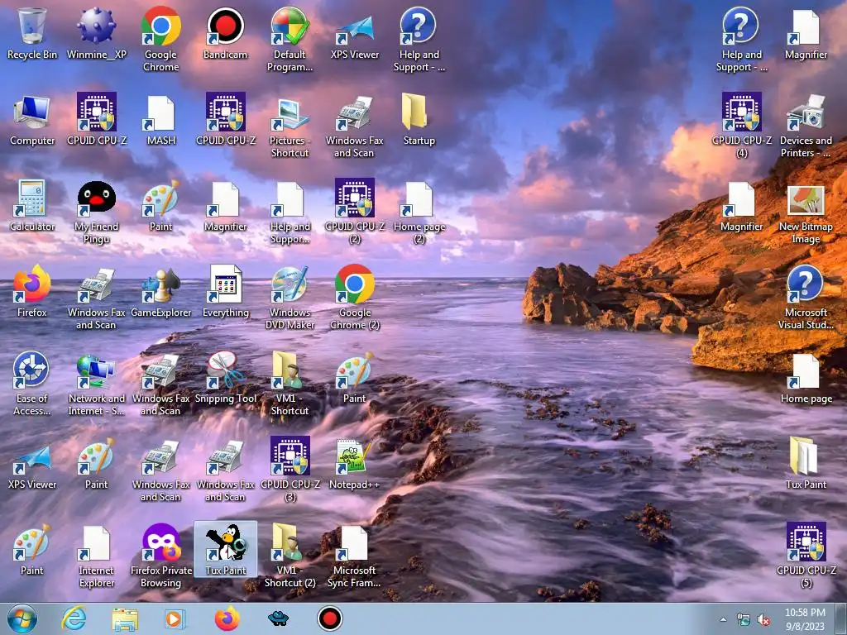
Task: Open Windows Explorer from the taskbar
Action: (x=125, y=618)
